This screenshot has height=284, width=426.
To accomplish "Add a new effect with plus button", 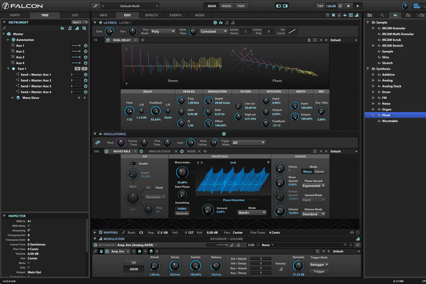I will [x=143, y=40].
